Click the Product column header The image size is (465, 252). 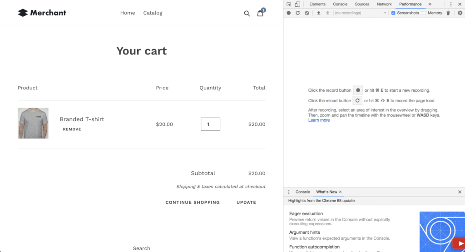coord(28,88)
